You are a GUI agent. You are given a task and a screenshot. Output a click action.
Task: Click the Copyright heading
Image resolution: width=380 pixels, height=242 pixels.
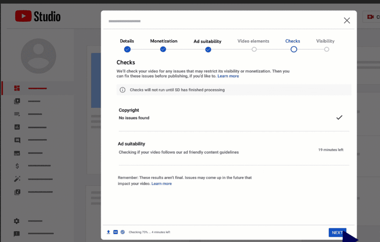tap(129, 110)
